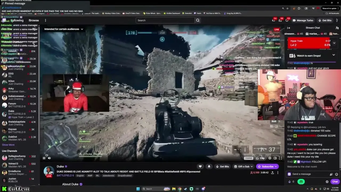Collapse the Stream Chat panel
This screenshot has width=341, height=192.
289,28
